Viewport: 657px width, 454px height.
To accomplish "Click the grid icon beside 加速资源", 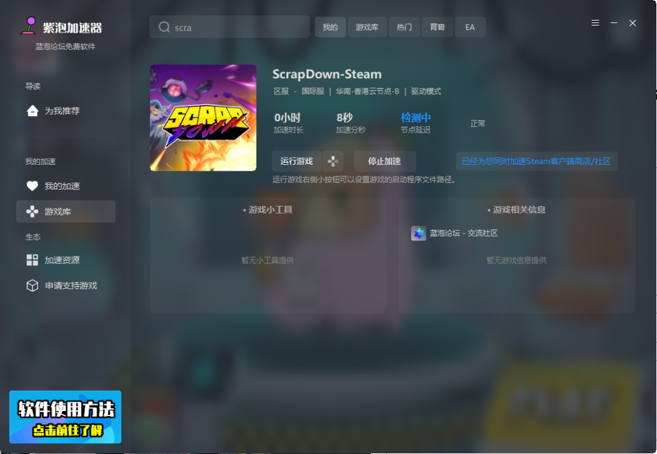I will tap(32, 260).
